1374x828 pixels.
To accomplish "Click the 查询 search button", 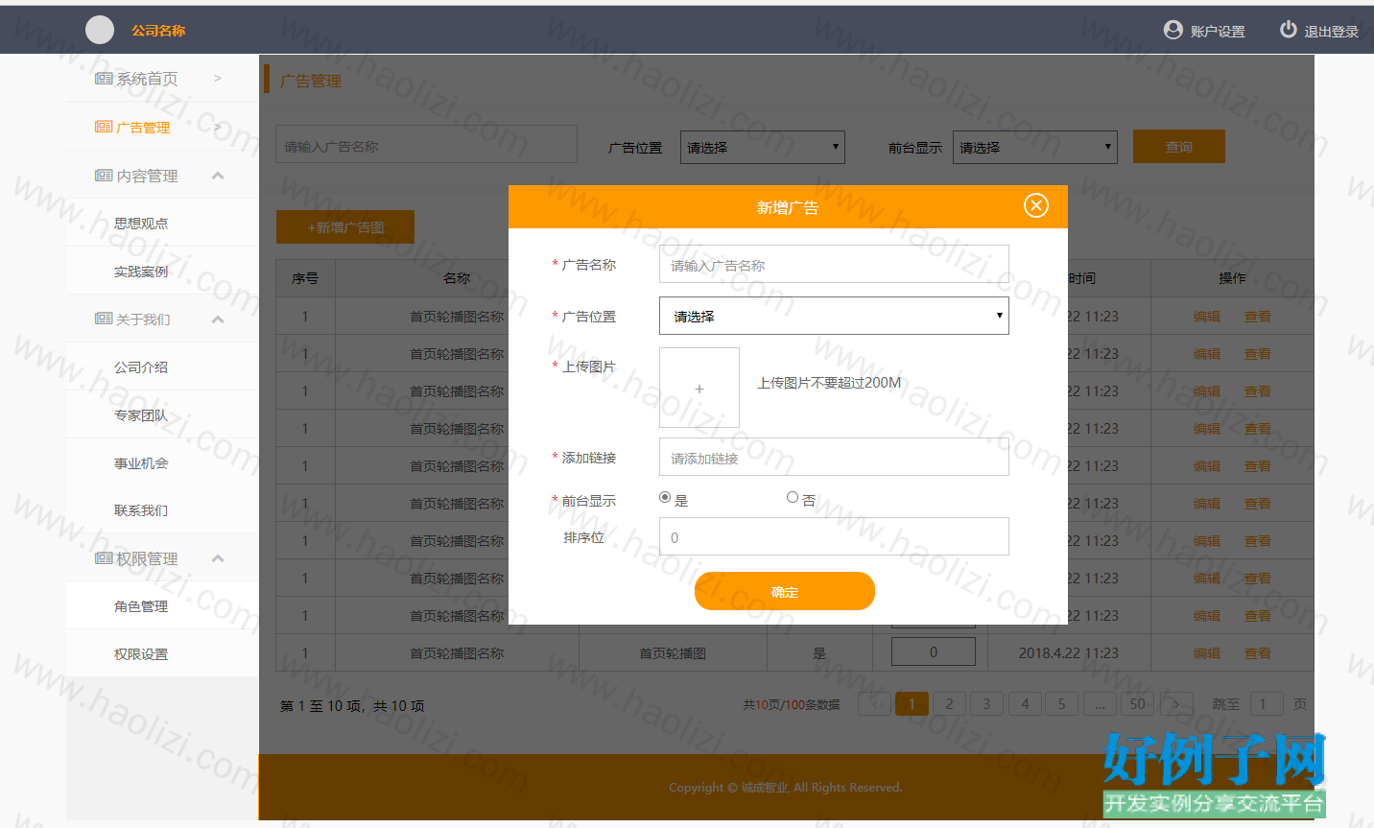I will click(1179, 147).
